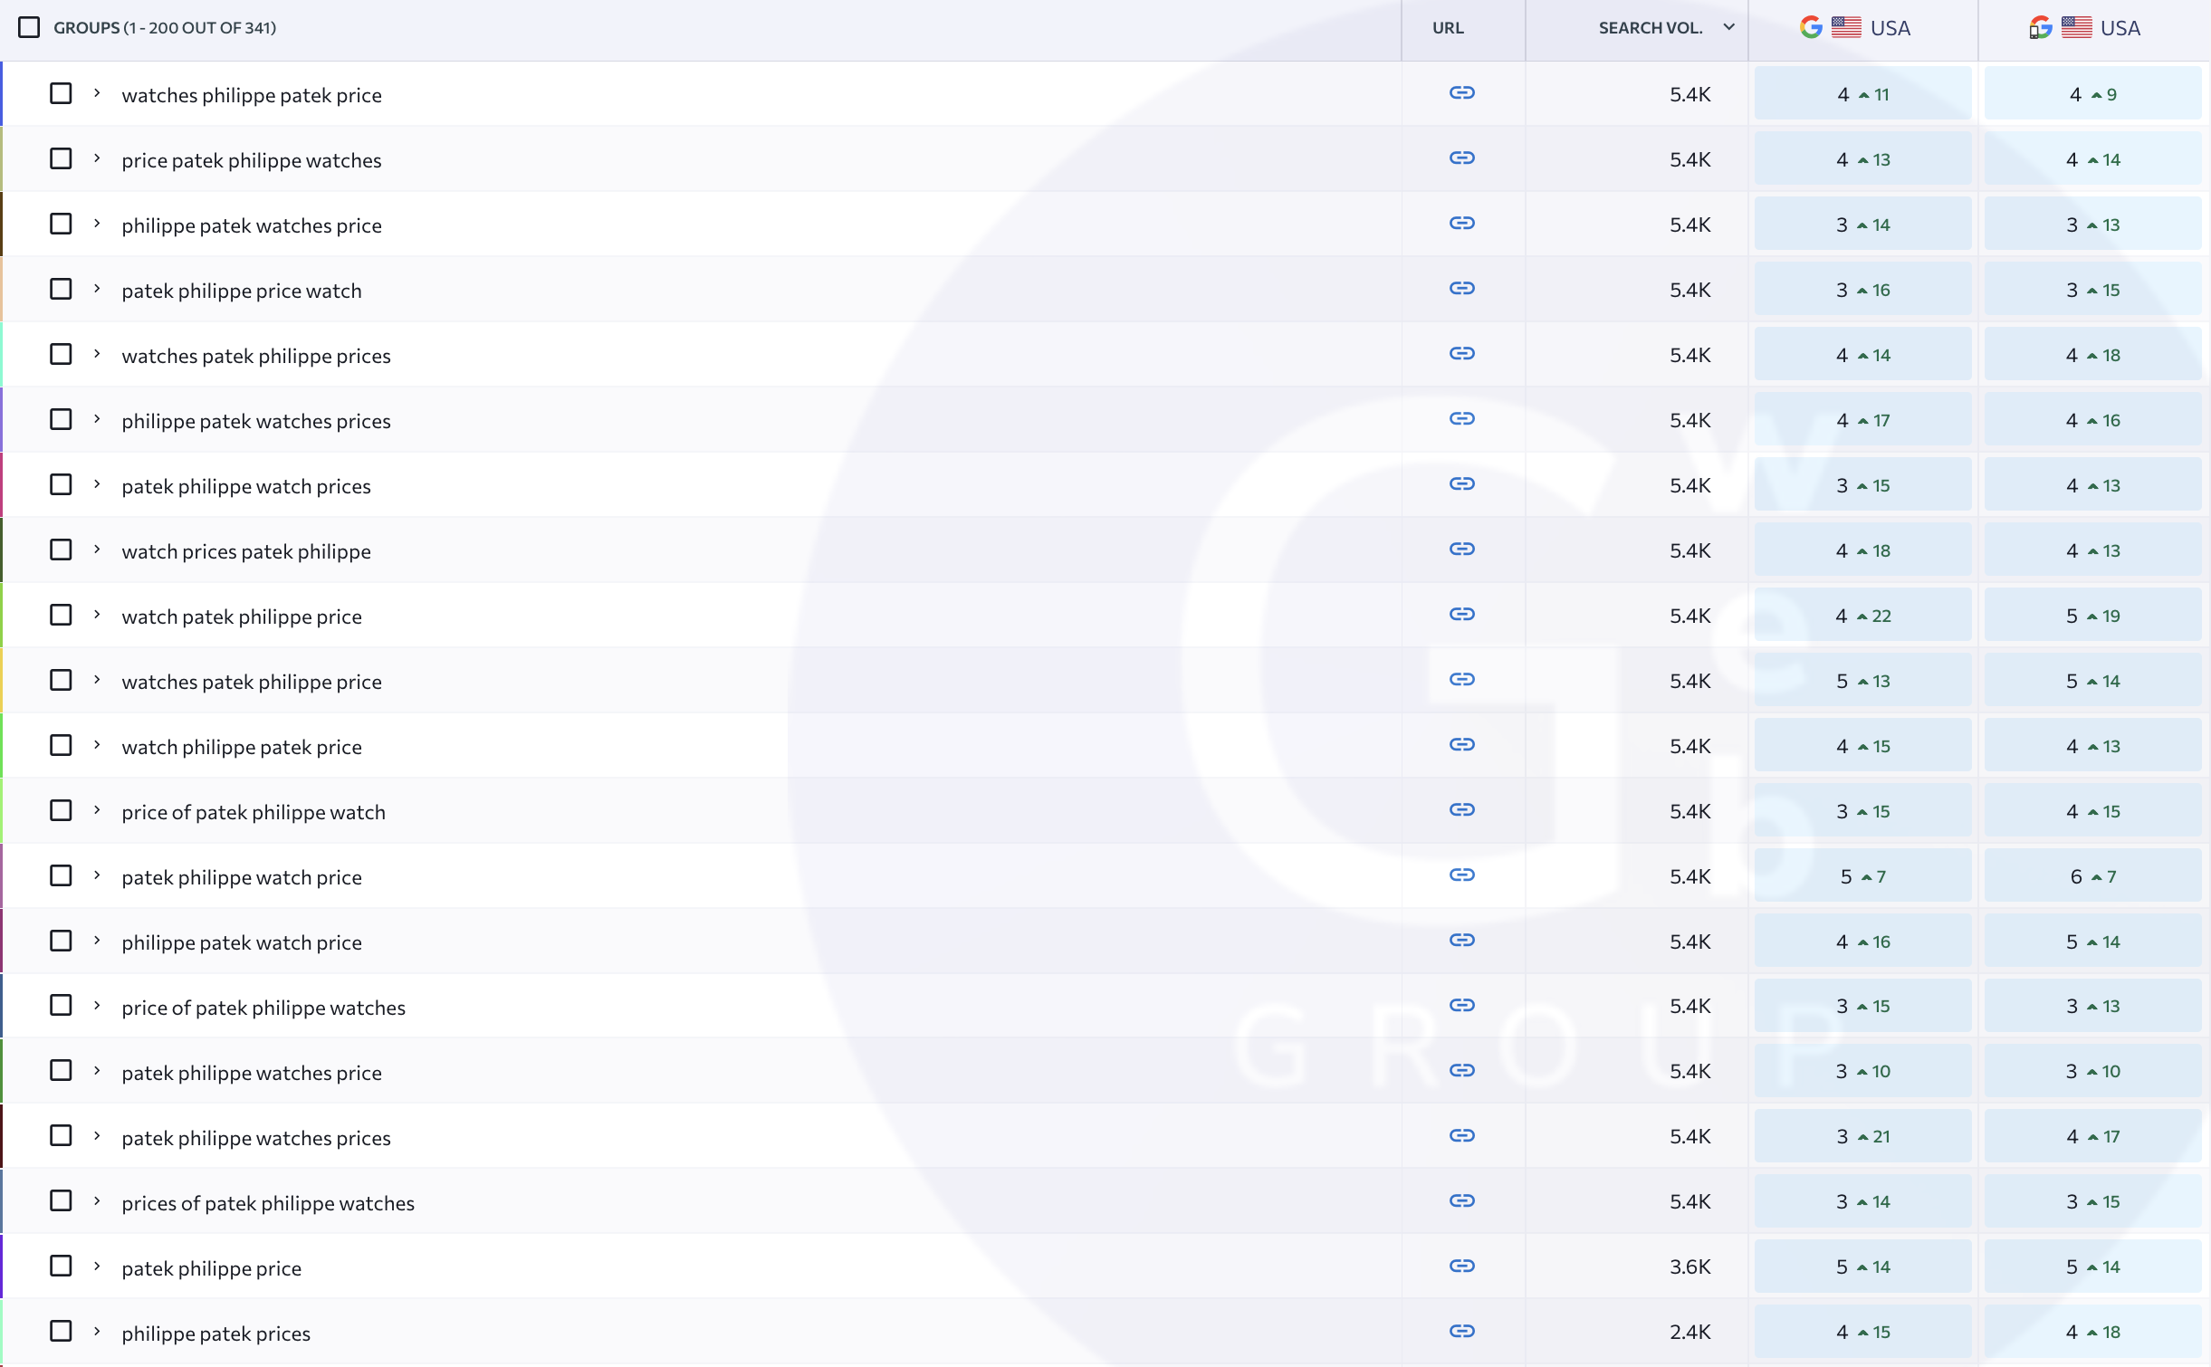The height and width of the screenshot is (1367, 2211).
Task: Select checkbox for 'watch patek philippe price'
Action: [61, 616]
